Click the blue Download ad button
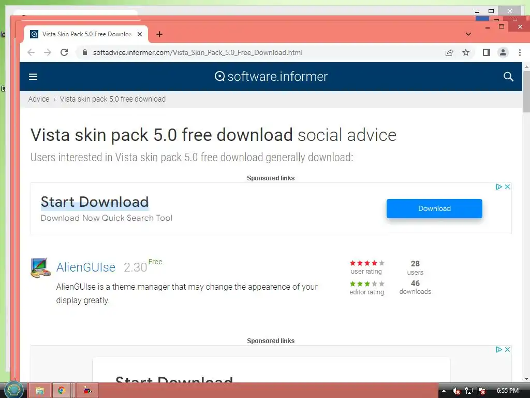Image resolution: width=530 pixels, height=398 pixels. pyautogui.click(x=434, y=208)
